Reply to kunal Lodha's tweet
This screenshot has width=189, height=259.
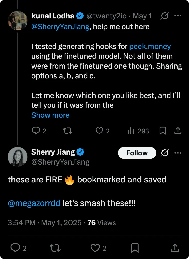pyautogui.click(x=39, y=131)
